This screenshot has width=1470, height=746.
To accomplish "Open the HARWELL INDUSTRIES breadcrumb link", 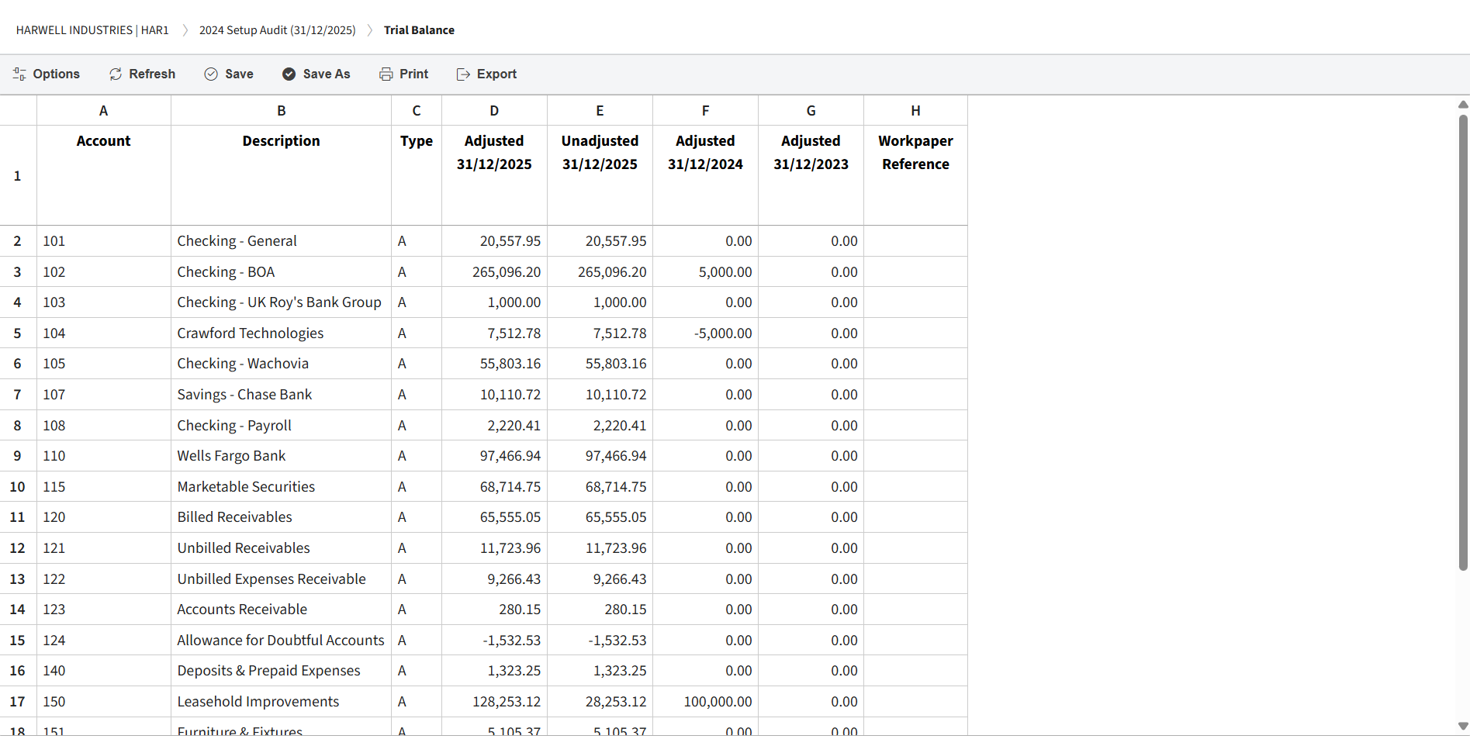I will point(92,30).
